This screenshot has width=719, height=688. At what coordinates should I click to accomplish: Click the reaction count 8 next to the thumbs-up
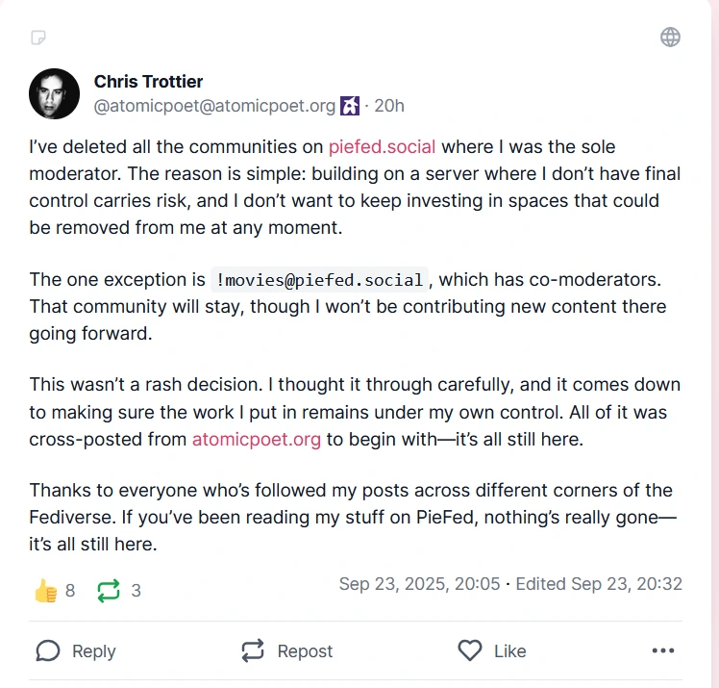click(70, 591)
